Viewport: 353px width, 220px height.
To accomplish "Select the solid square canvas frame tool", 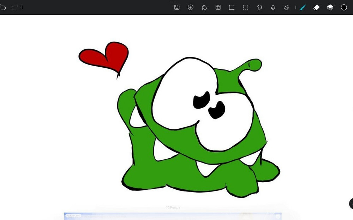I will [x=232, y=7].
